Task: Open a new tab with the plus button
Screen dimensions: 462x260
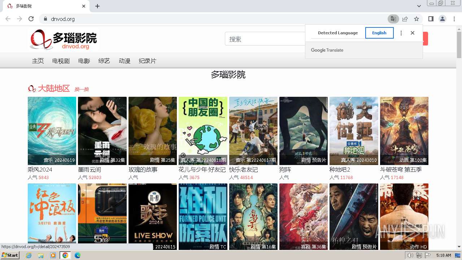Action: tap(97, 6)
